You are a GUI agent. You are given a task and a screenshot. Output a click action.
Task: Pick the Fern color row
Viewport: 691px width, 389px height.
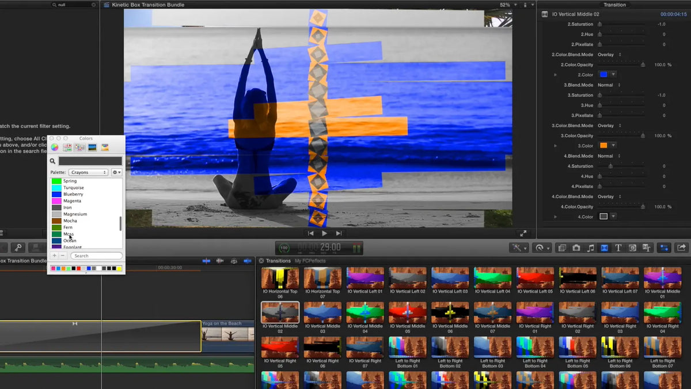pos(85,227)
